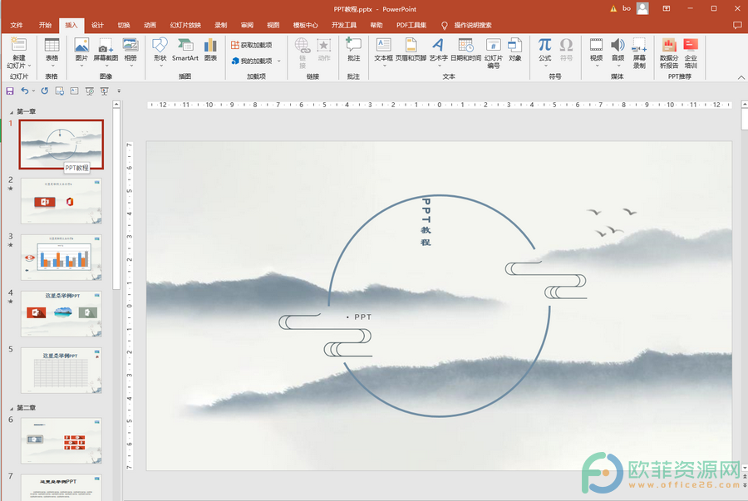Open 数据分析报告 data analysis report
This screenshot has width=748, height=501.
click(669, 53)
